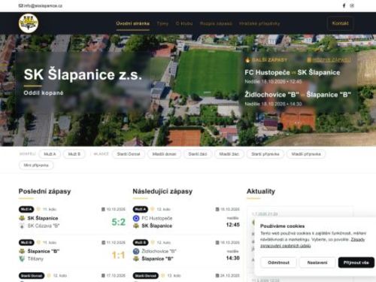Click the Aktuality heading
The image size is (376, 282).
point(261,191)
